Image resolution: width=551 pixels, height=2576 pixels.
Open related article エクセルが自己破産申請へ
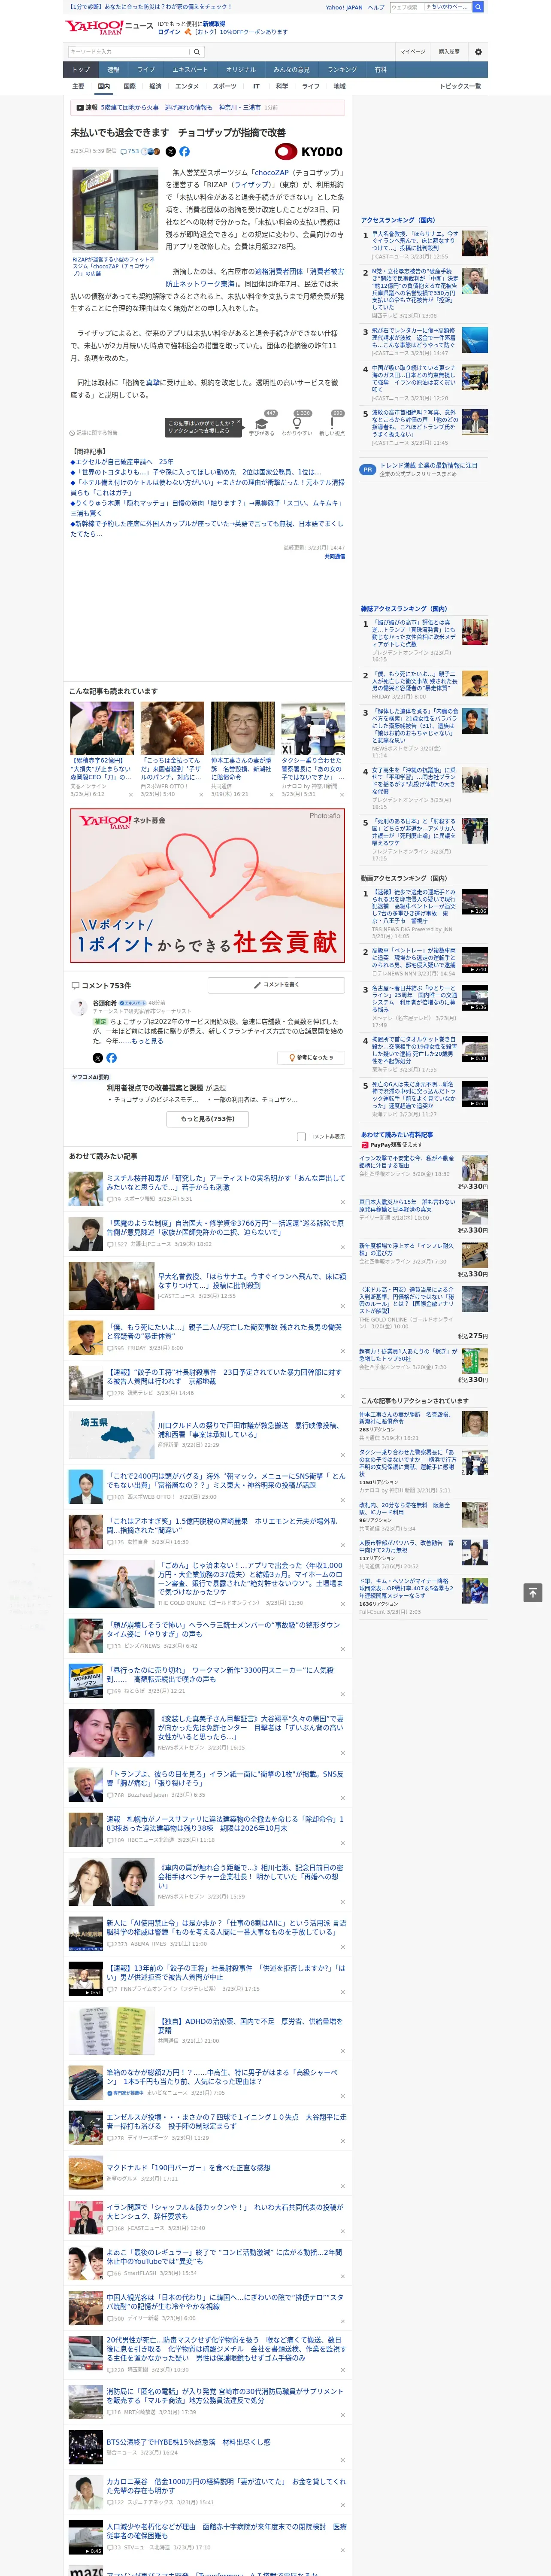(x=122, y=462)
